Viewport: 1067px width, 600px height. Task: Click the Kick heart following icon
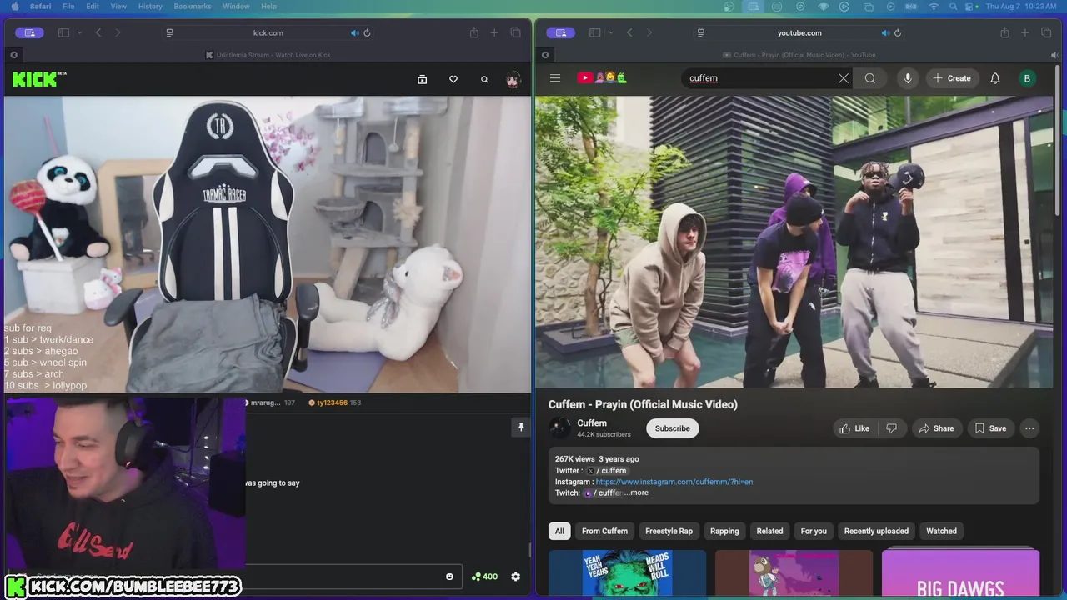point(453,79)
